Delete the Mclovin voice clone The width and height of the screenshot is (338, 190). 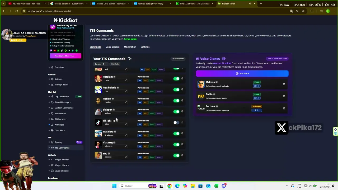click(284, 84)
